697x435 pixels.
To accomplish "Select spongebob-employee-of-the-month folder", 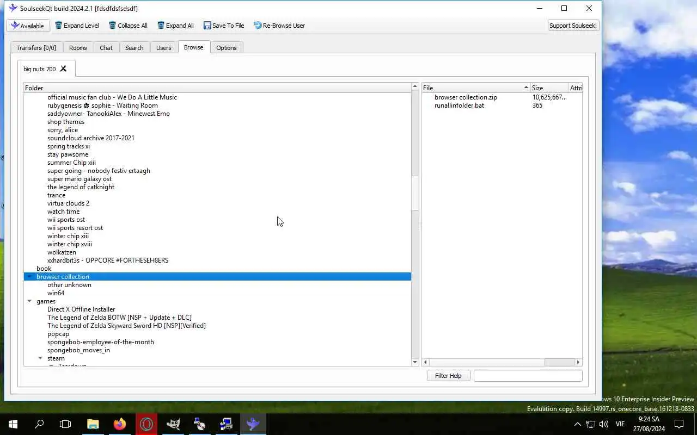I will point(101,342).
